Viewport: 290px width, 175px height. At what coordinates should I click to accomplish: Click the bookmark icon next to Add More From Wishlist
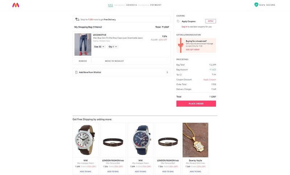(76, 72)
